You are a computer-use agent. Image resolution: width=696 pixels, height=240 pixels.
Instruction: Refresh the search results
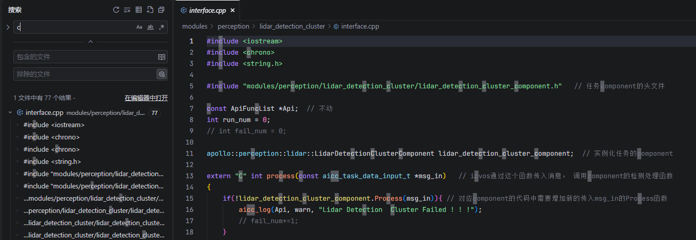point(116,10)
